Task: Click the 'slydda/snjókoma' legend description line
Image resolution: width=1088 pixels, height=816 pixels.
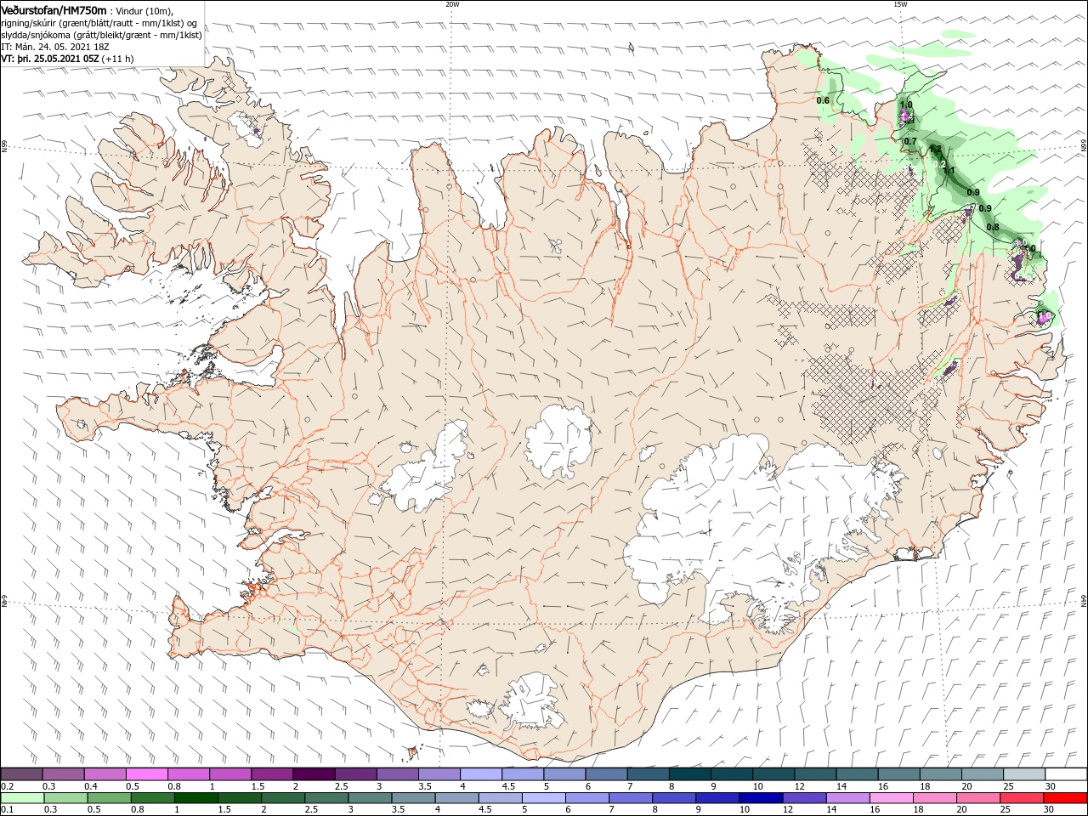Action: pos(102,35)
